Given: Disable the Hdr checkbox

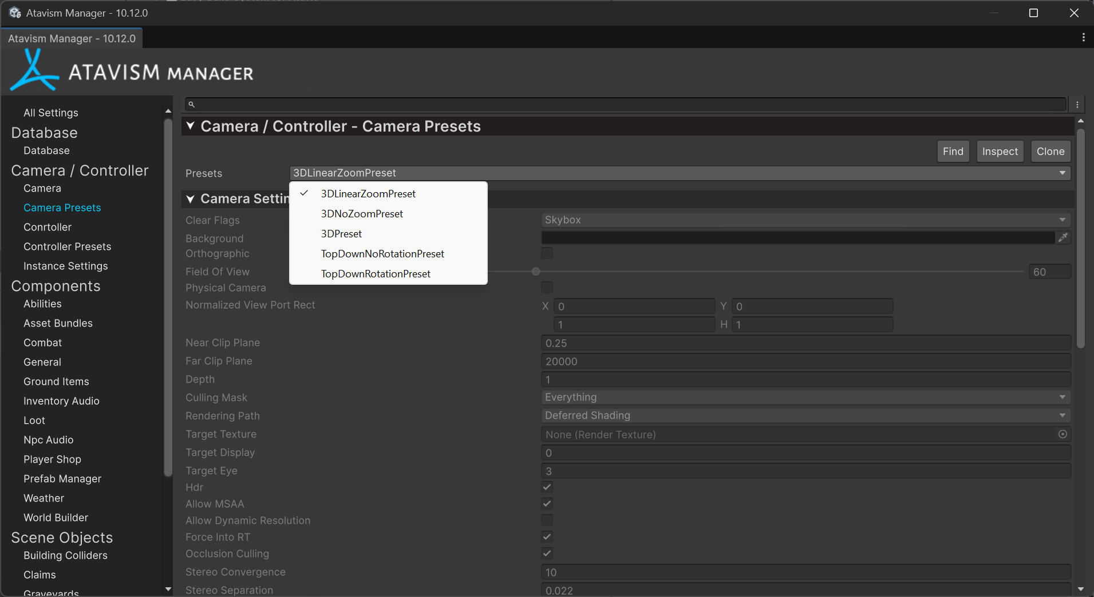Looking at the screenshot, I should (547, 487).
